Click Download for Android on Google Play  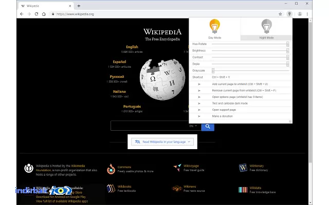coord(61,197)
